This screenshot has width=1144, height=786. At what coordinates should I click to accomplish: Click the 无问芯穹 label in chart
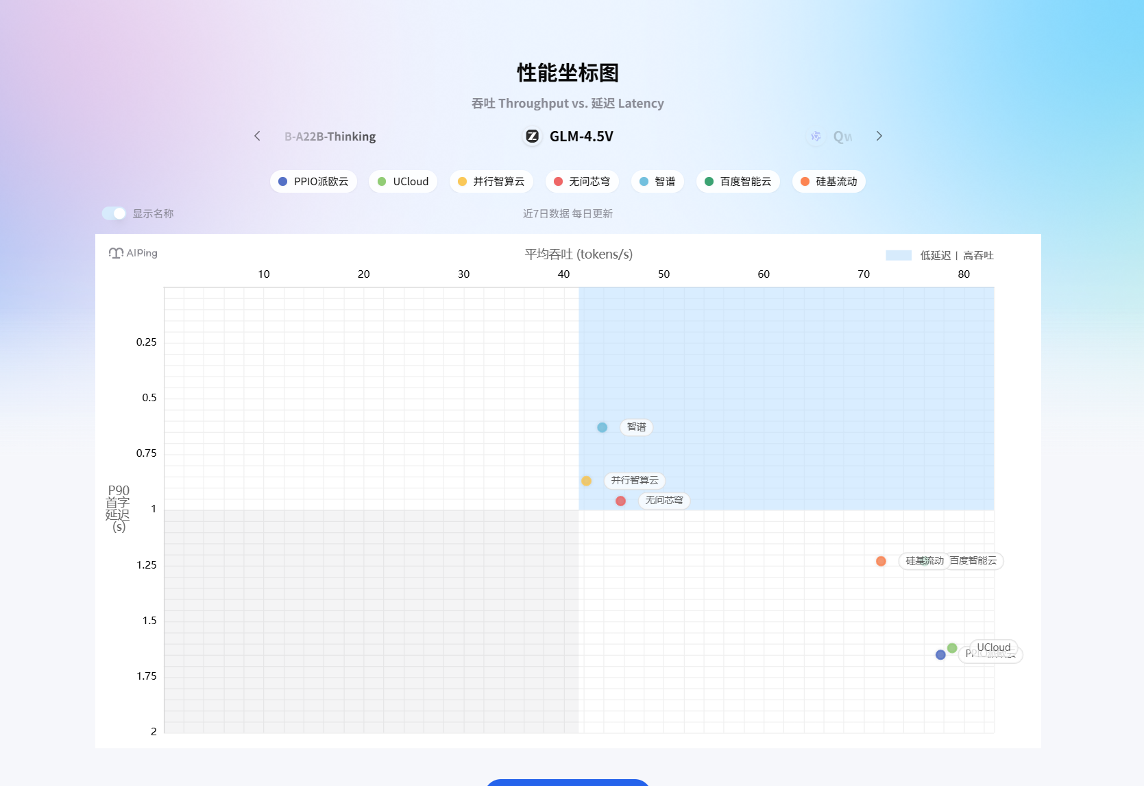coord(664,500)
